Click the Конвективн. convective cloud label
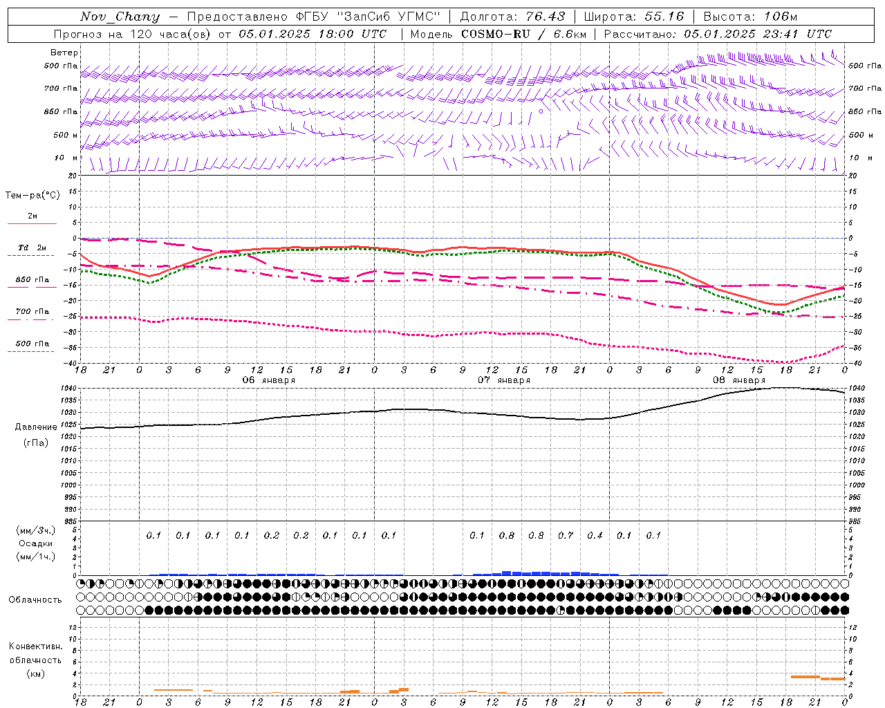 (35, 646)
